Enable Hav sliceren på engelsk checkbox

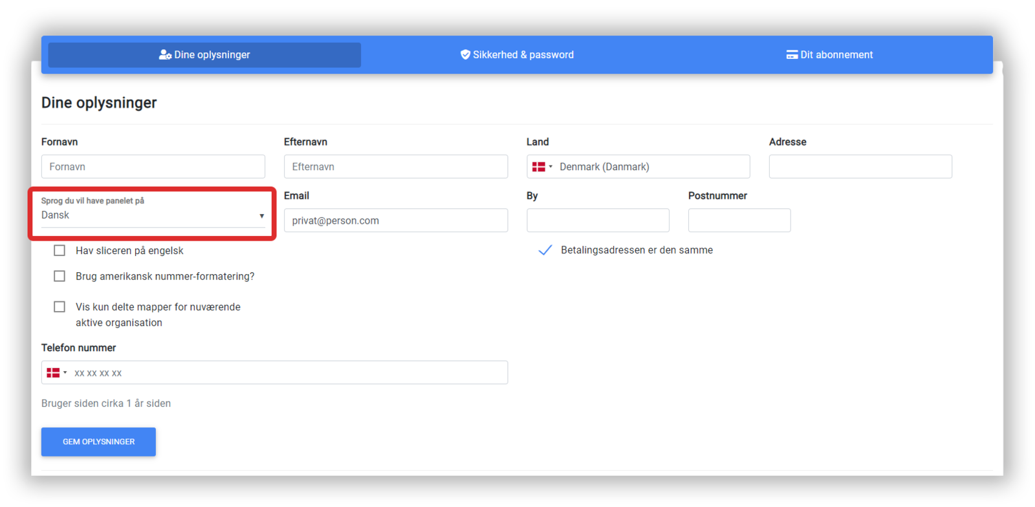[60, 250]
